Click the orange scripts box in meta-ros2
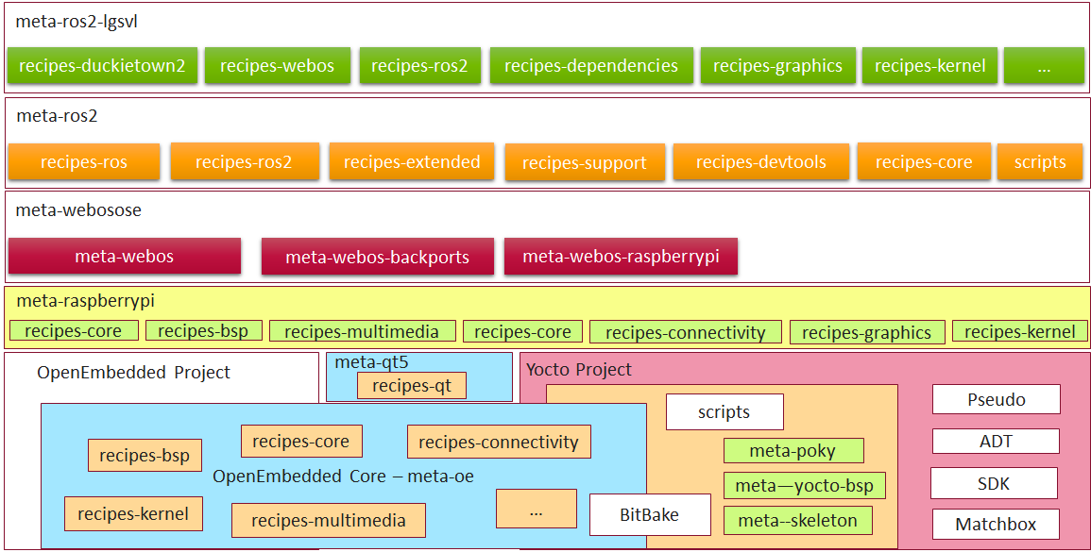Image resolution: width=1091 pixels, height=552 pixels. (1039, 162)
